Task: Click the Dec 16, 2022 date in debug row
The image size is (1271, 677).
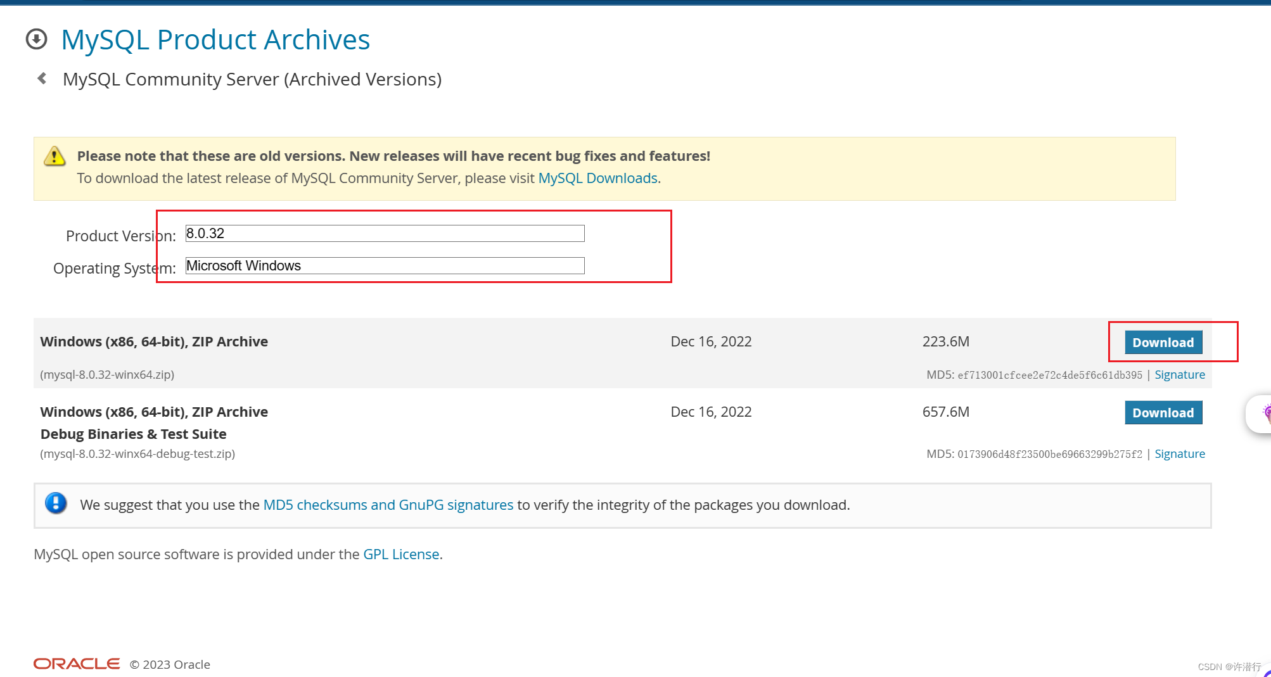Action: pos(711,412)
